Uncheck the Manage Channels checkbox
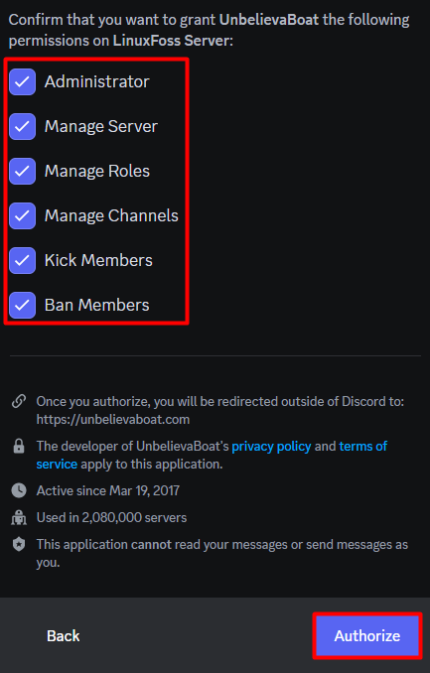 22,215
